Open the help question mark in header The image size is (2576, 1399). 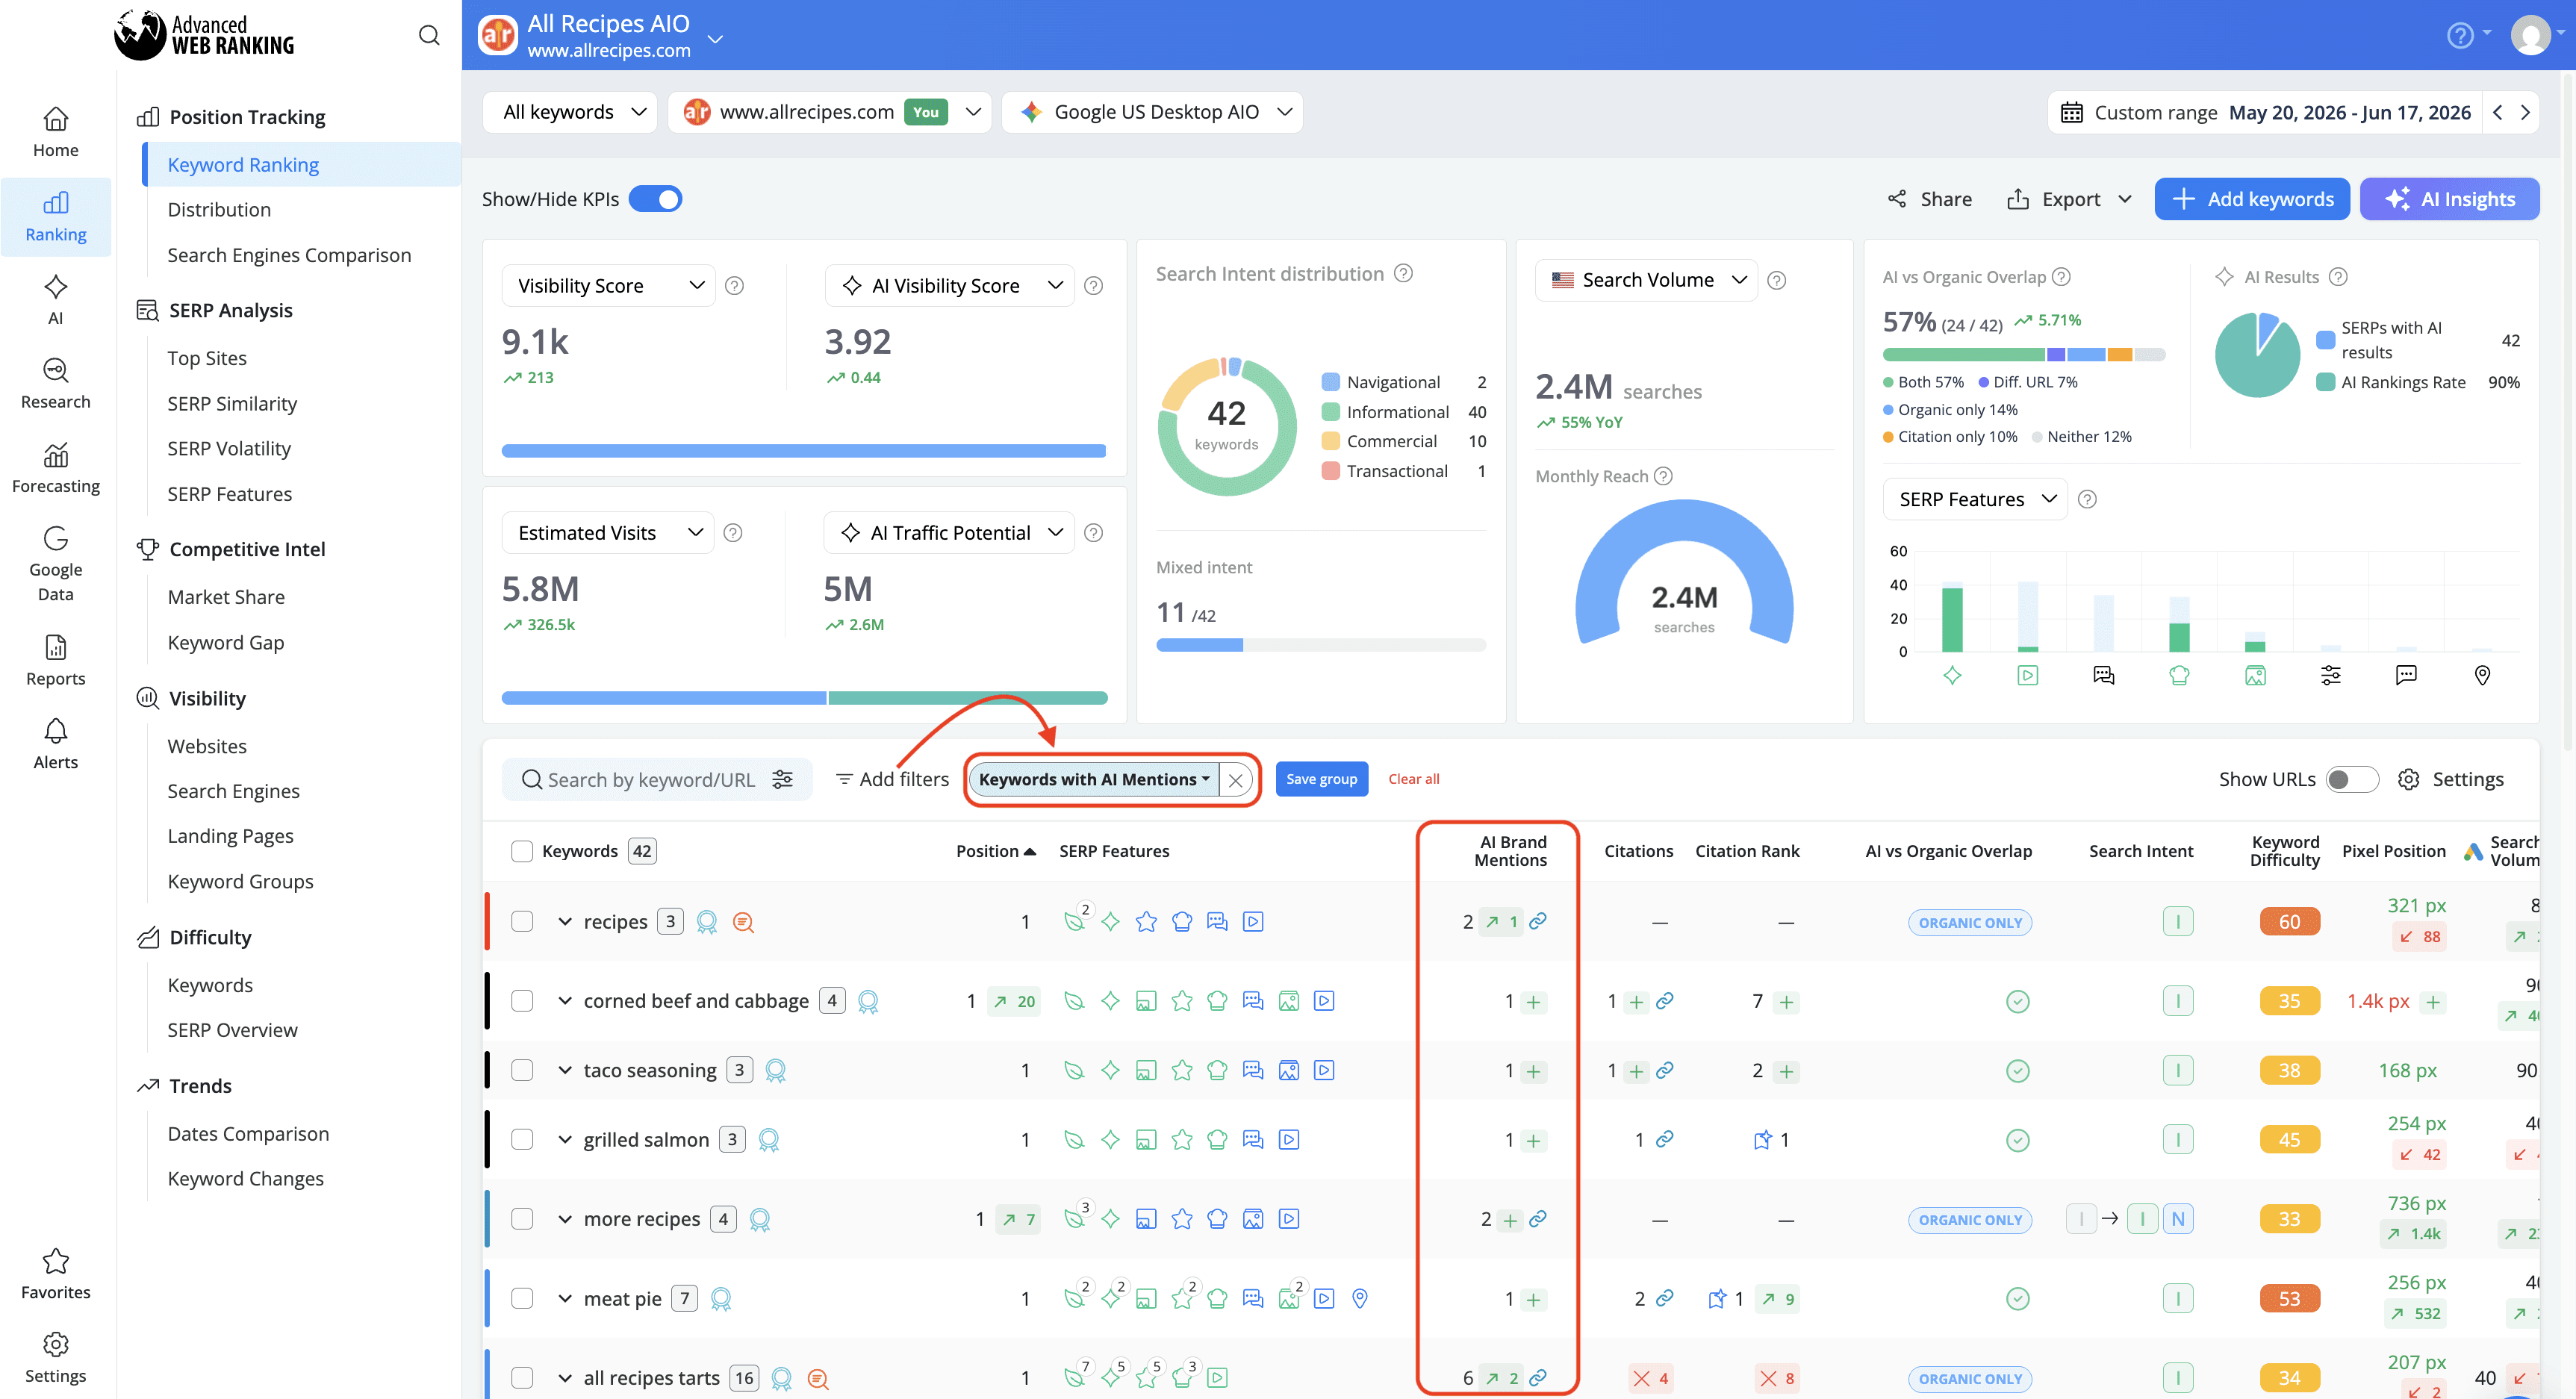(x=2459, y=35)
